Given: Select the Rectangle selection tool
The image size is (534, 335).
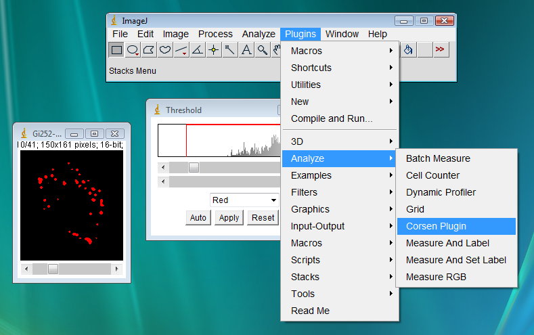Looking at the screenshot, I should click(x=116, y=50).
